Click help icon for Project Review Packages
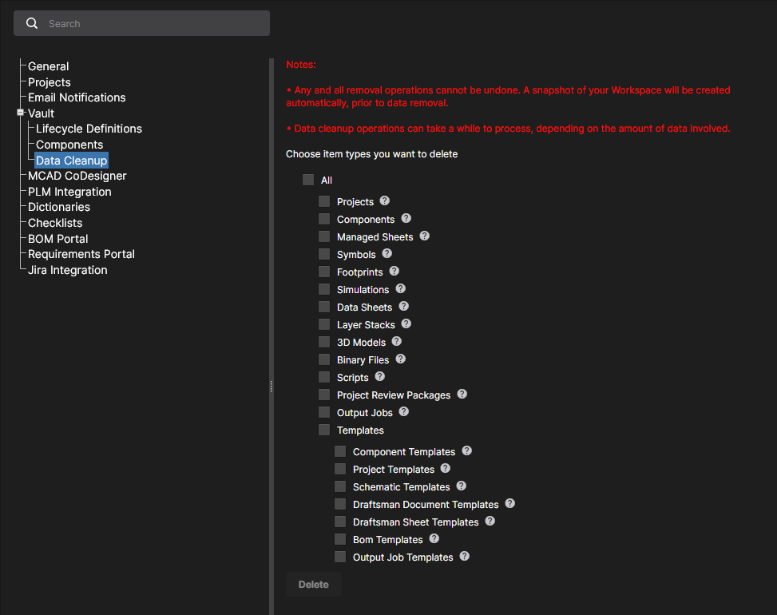The height and width of the screenshot is (615, 777). (x=462, y=395)
